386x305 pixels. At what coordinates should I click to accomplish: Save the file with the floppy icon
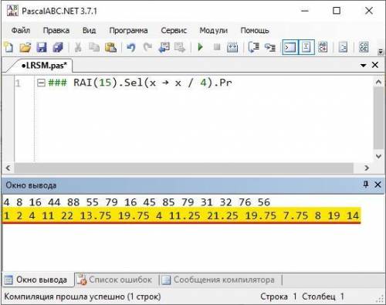(42, 47)
